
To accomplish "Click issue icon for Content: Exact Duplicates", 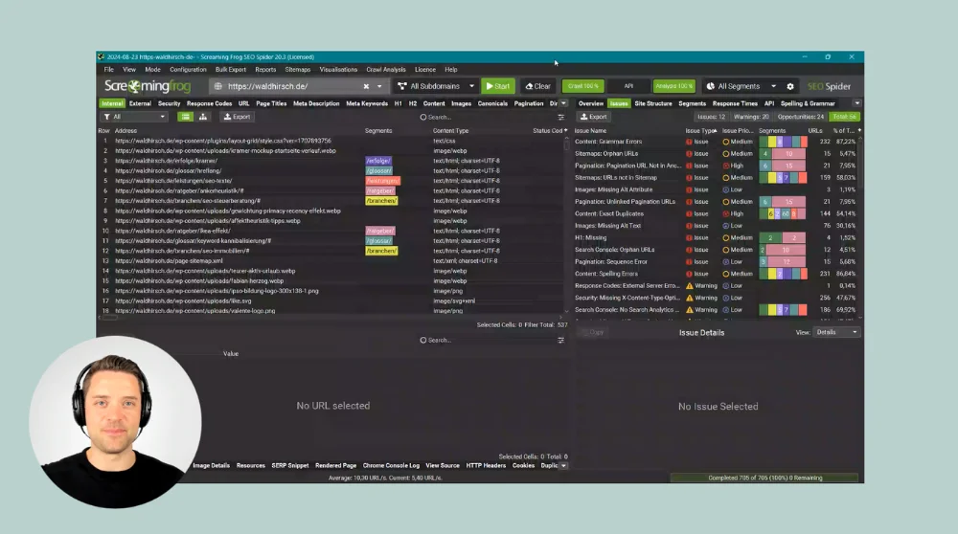I will 689,214.
